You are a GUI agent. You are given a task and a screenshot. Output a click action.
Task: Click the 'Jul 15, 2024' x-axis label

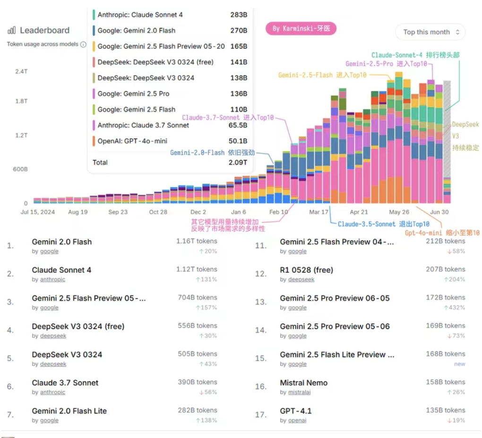pos(38,212)
